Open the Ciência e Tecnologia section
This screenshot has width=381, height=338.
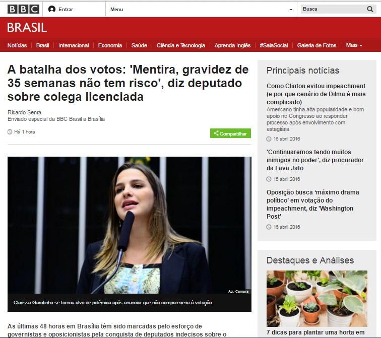tap(181, 45)
